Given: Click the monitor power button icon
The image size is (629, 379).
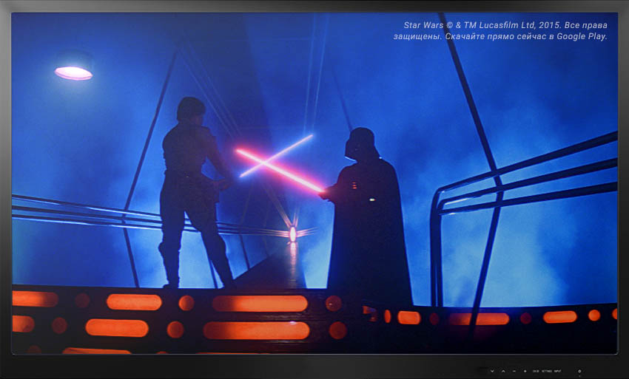Looking at the screenshot, I should pyautogui.click(x=579, y=371).
